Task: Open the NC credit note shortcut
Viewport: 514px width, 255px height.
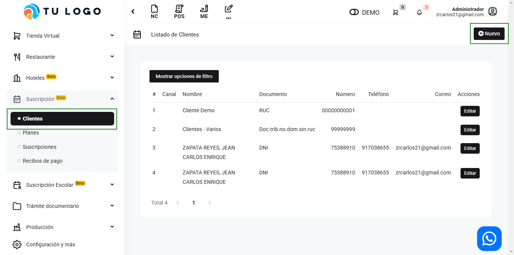Action: click(154, 12)
